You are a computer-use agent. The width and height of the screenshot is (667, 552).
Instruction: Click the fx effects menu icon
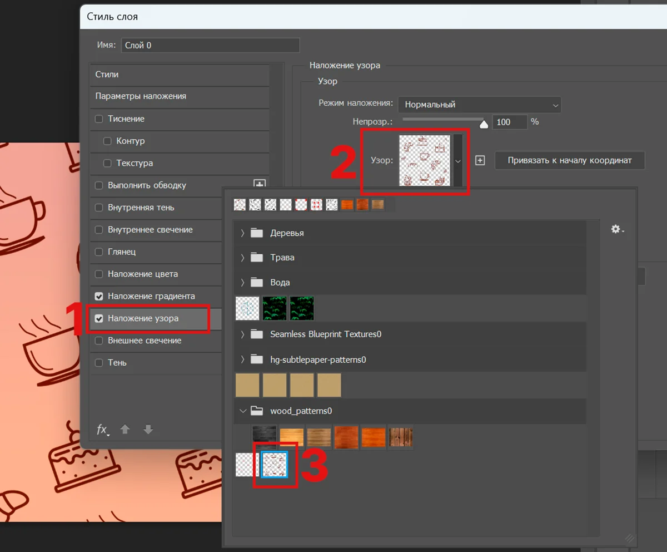[103, 430]
